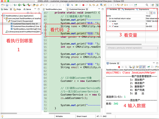
Task: Click the Search magnifier icon in toolbar
Action: click(x=147, y=5)
